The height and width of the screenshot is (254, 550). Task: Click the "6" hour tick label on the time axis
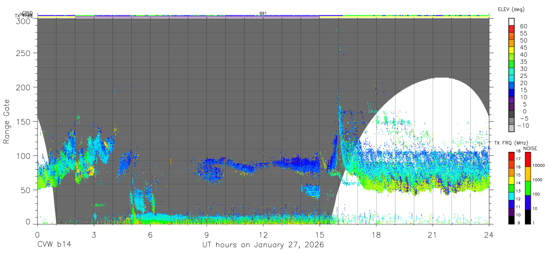coord(150,234)
